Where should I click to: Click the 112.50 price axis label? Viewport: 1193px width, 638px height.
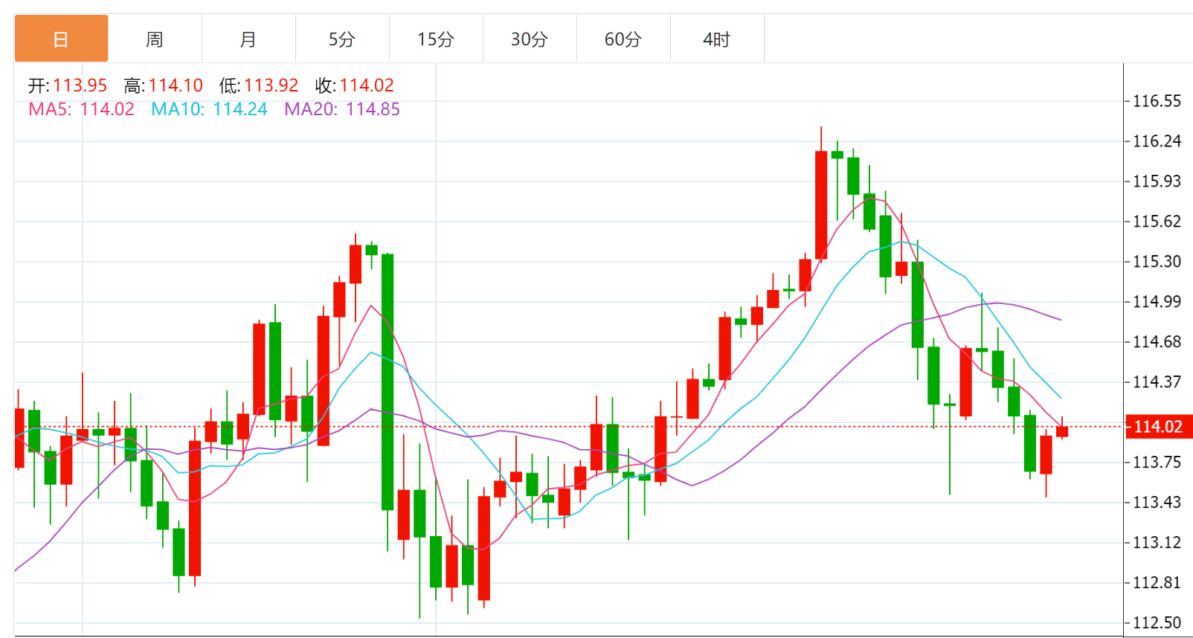coord(1157,623)
